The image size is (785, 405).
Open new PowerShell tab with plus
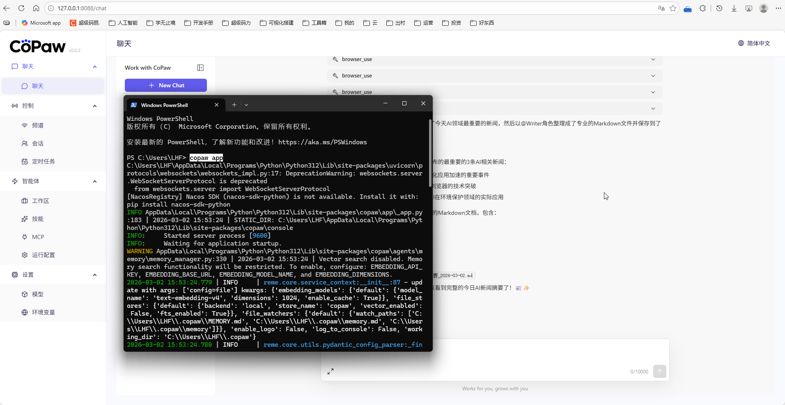[234, 105]
